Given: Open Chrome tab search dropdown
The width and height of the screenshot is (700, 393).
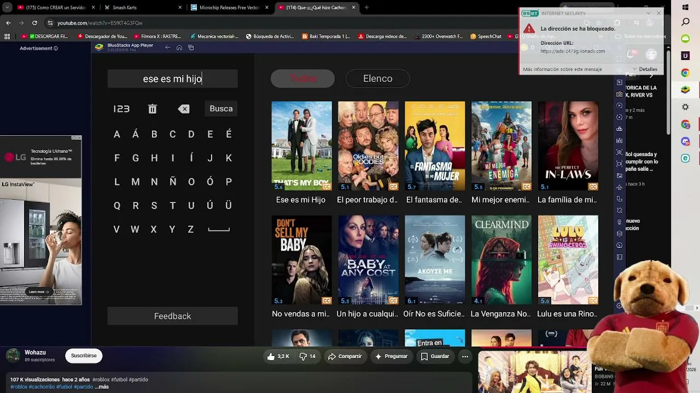Looking at the screenshot, I should [x=7, y=8].
